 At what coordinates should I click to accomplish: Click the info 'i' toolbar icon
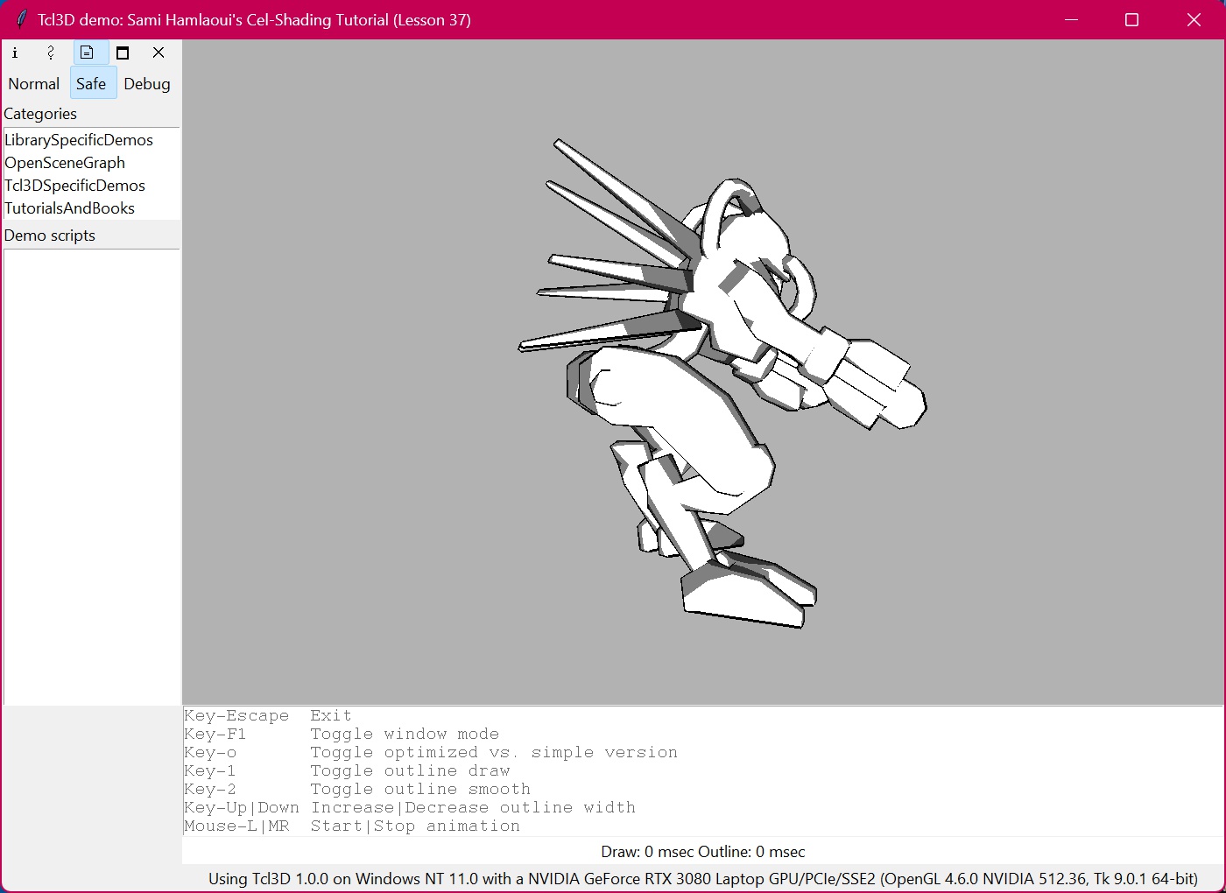[x=15, y=53]
